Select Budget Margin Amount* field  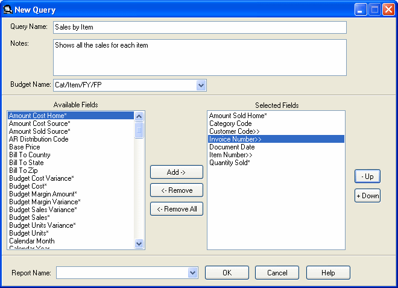point(71,194)
